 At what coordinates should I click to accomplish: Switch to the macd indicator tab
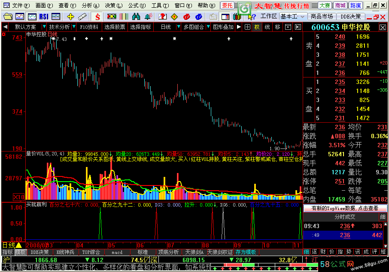coord(116,252)
